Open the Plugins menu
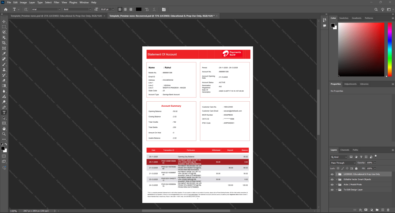The image size is (395, 213). point(73,2)
